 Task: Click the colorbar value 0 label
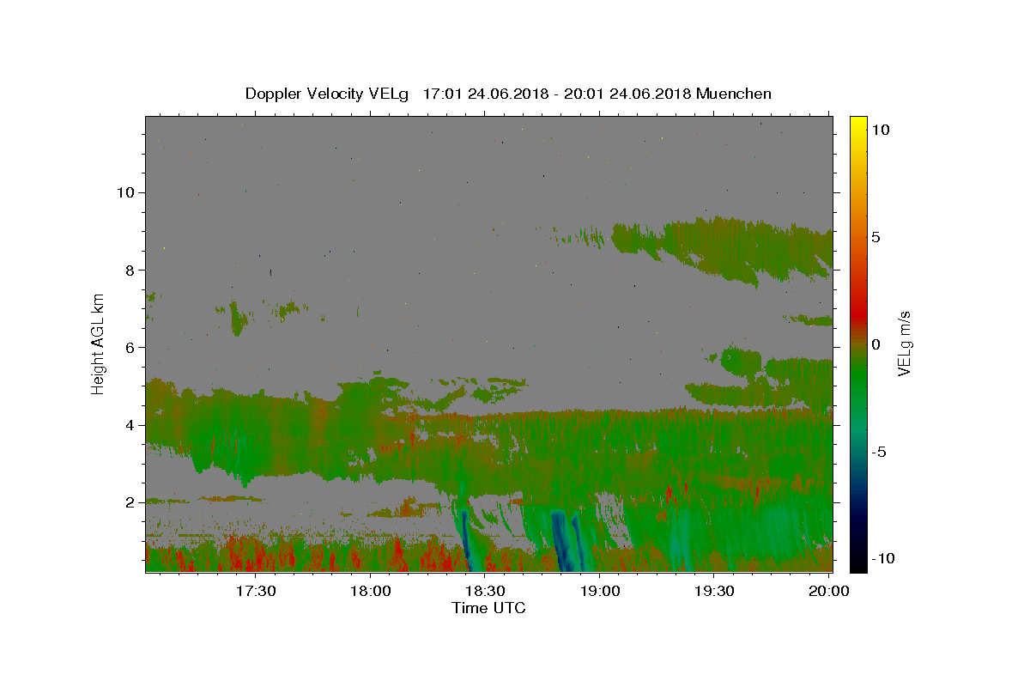pyautogui.click(x=876, y=344)
